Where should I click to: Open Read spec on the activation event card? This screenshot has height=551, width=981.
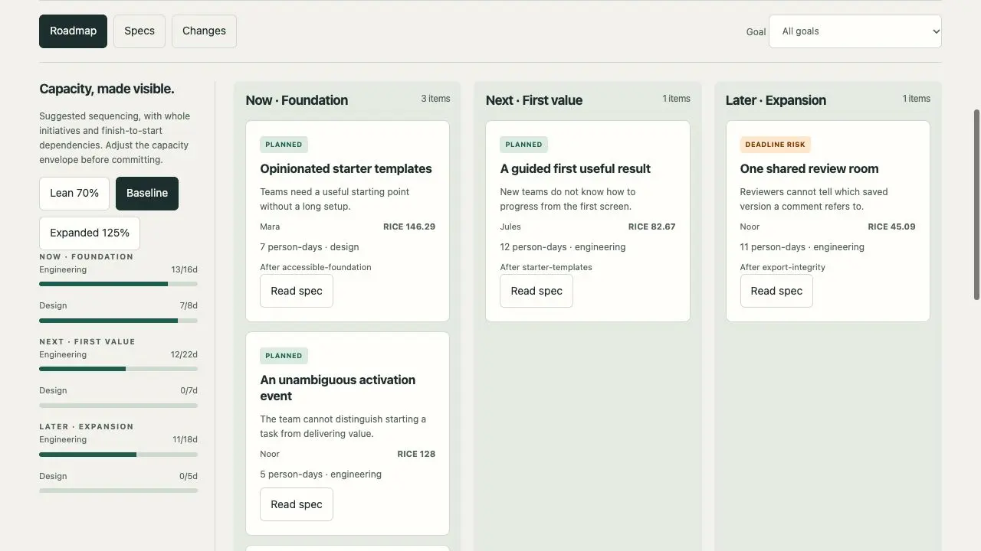pyautogui.click(x=297, y=504)
